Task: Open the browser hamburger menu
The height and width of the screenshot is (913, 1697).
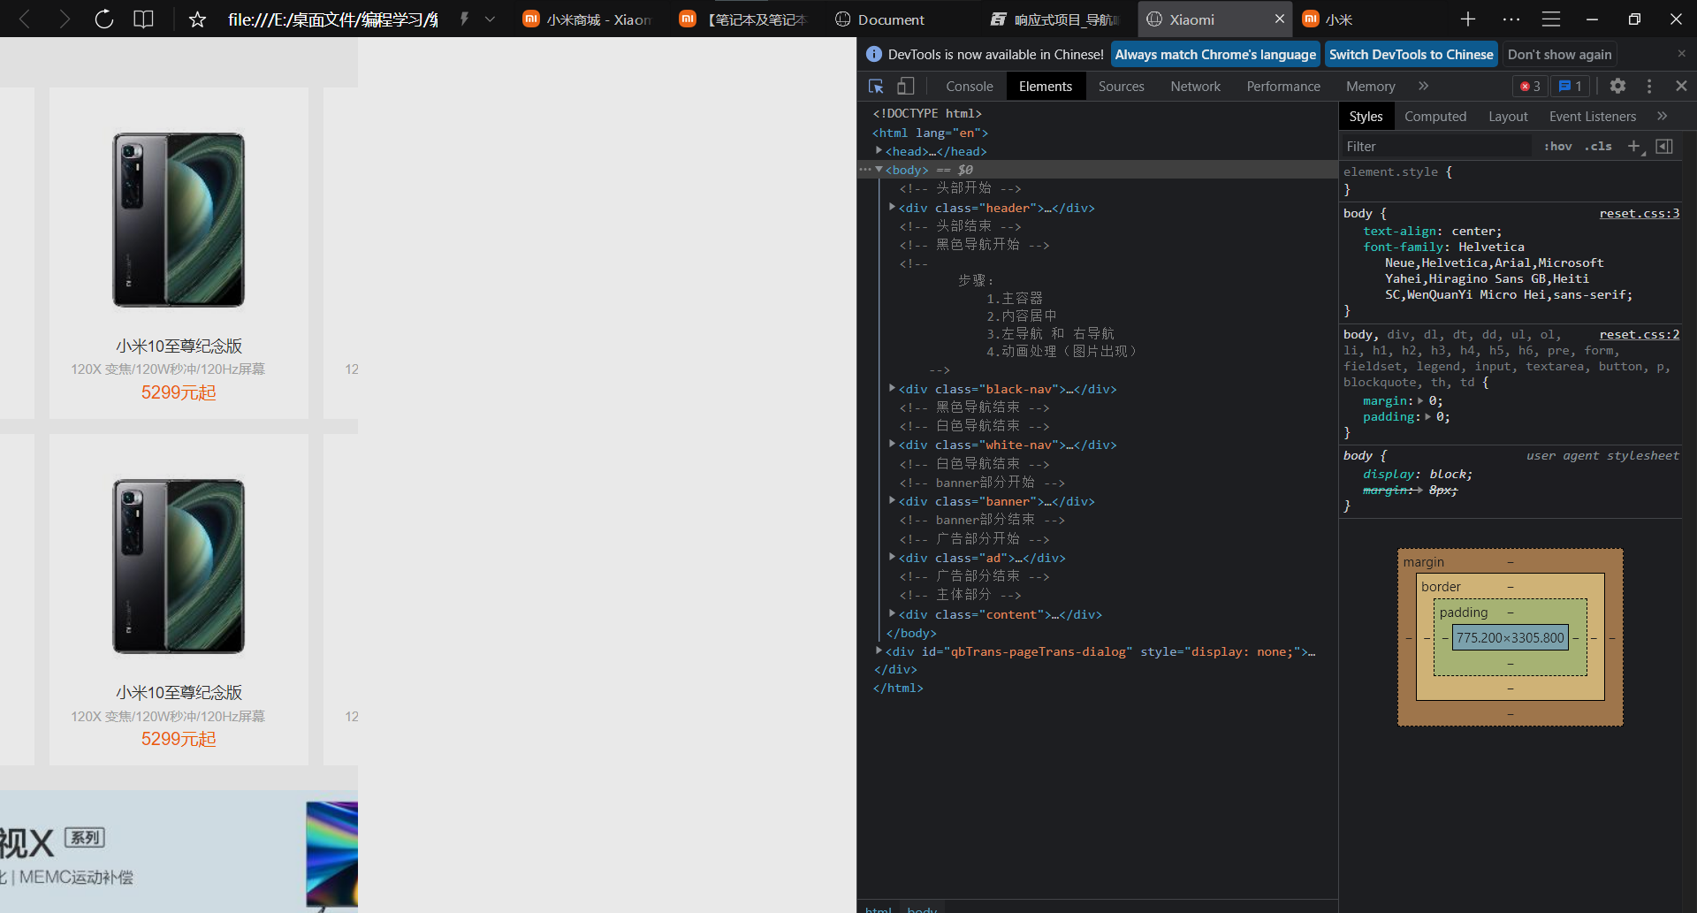Action: coord(1551,19)
